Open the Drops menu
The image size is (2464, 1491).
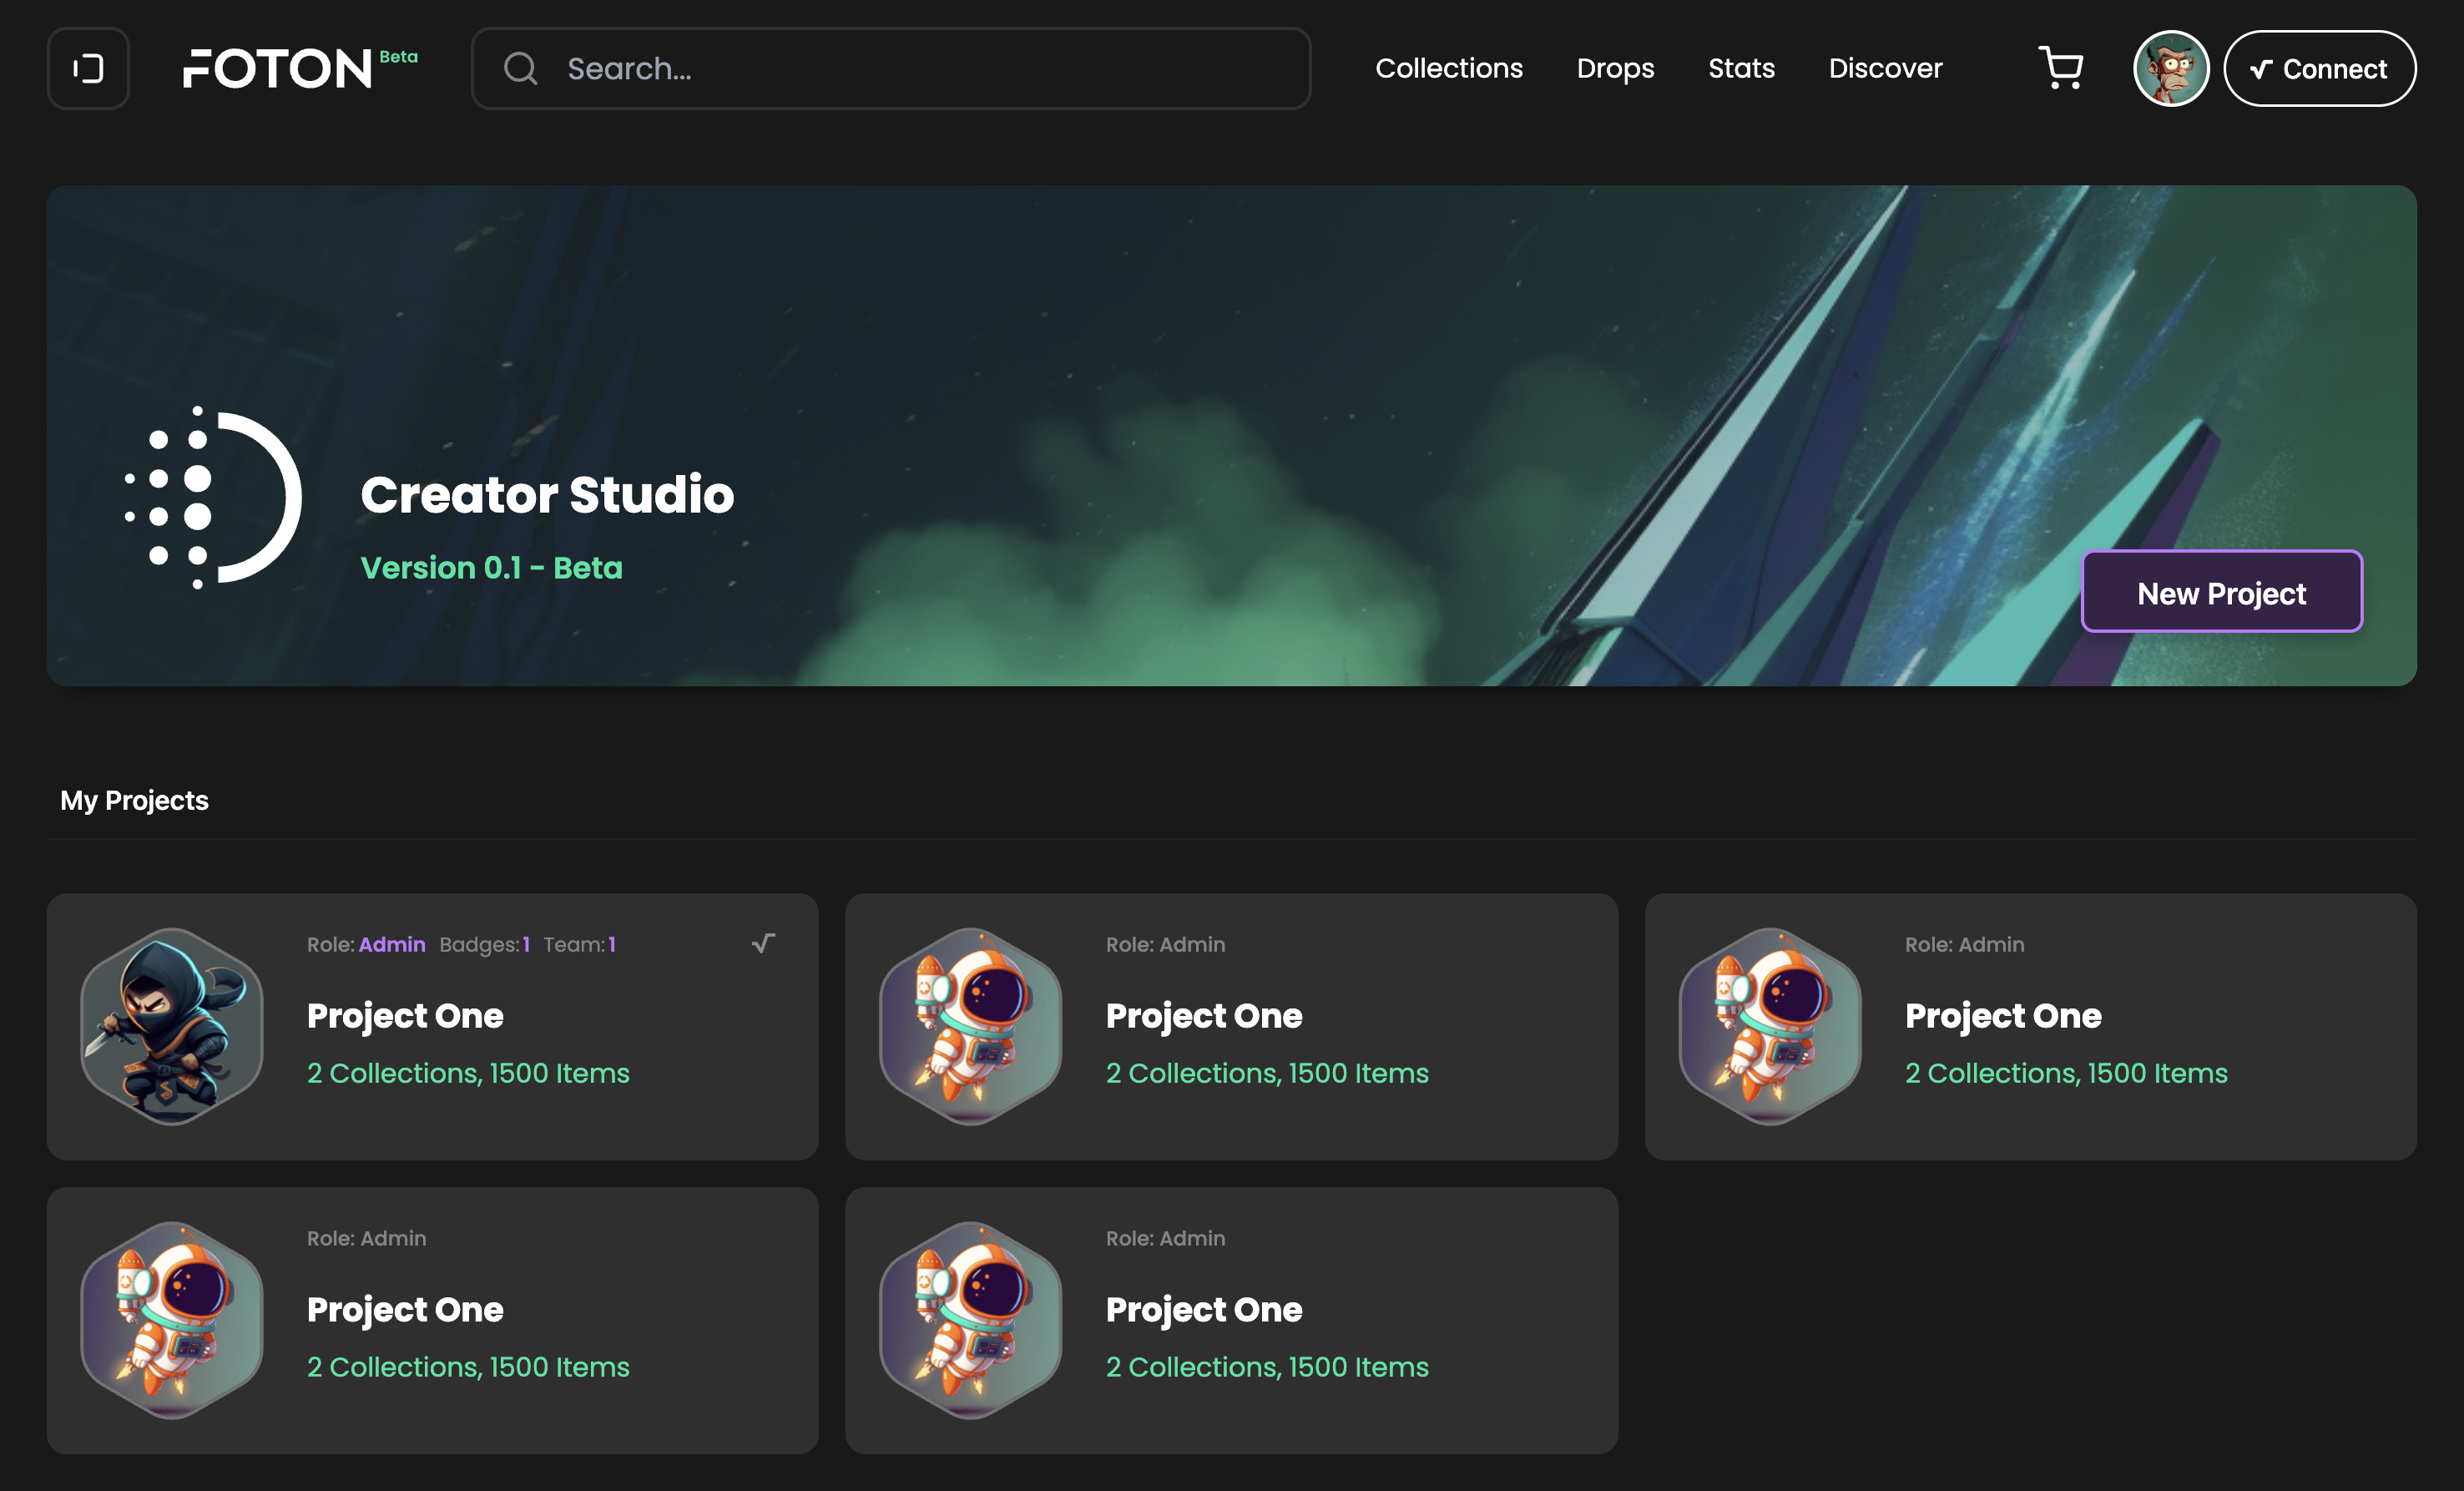pos(1615,68)
